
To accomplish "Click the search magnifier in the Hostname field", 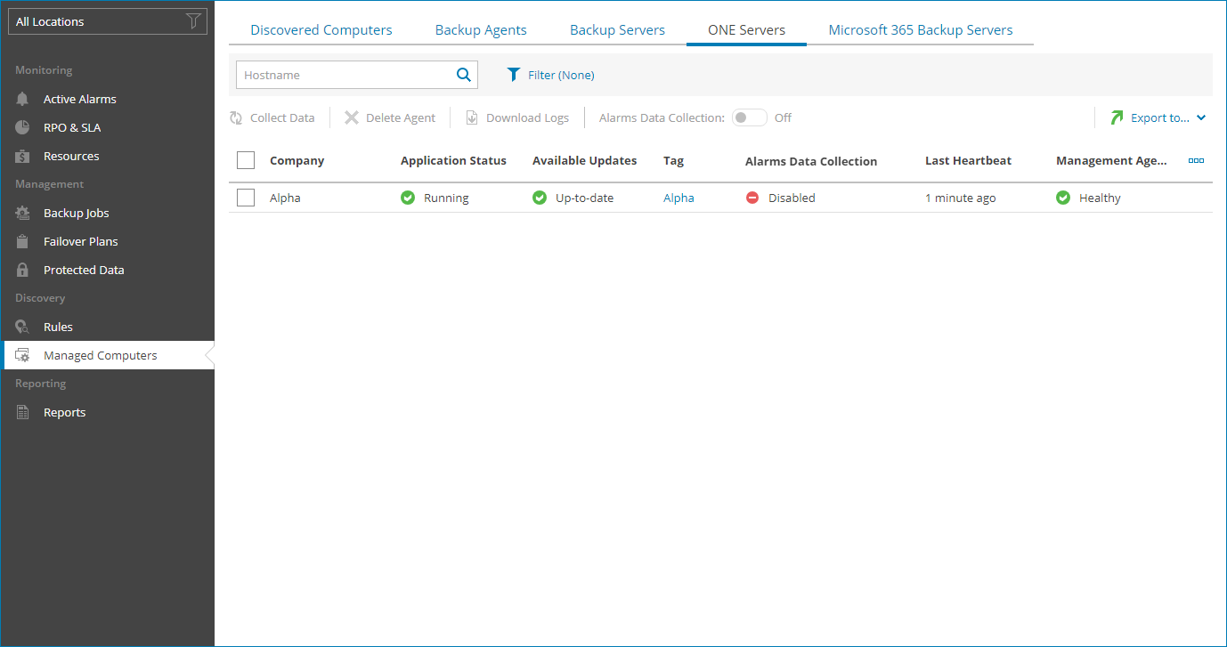I will click(x=462, y=74).
